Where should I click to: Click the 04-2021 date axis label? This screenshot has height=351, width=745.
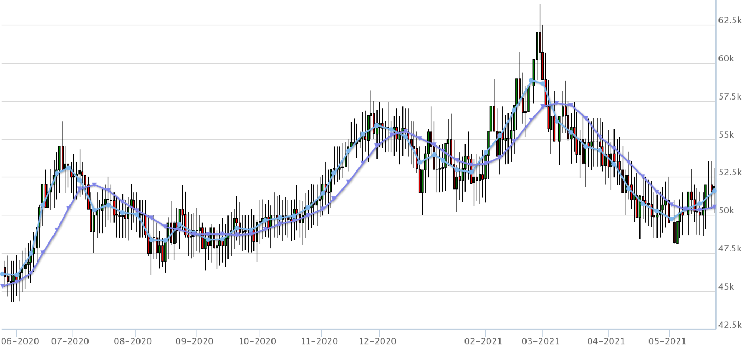[607, 341]
